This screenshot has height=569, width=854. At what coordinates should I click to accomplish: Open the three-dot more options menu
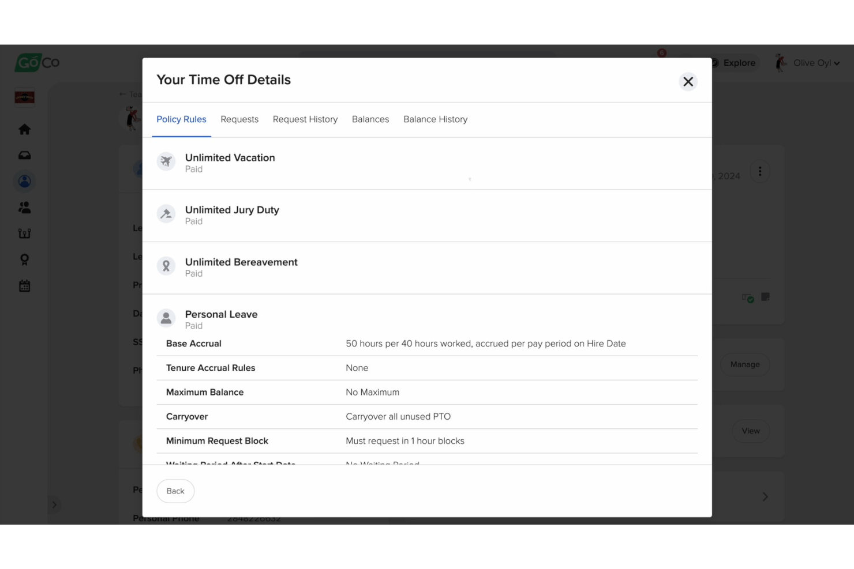click(760, 172)
